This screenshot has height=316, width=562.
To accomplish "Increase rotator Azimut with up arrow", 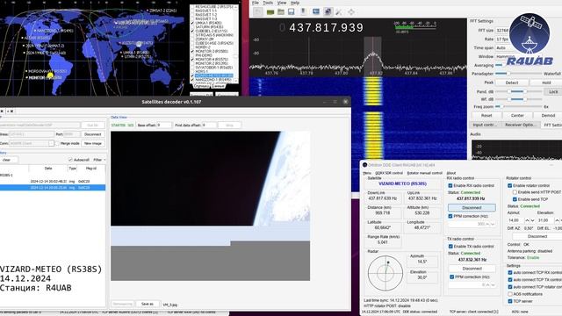I will [527, 220].
